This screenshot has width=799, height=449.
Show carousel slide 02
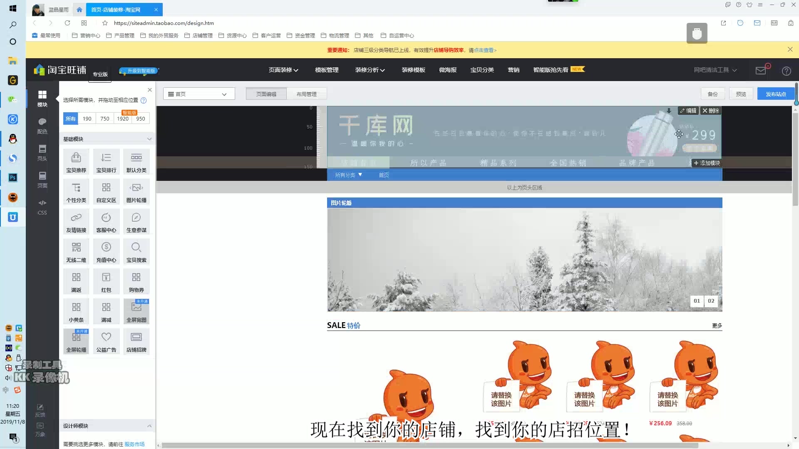click(x=711, y=301)
